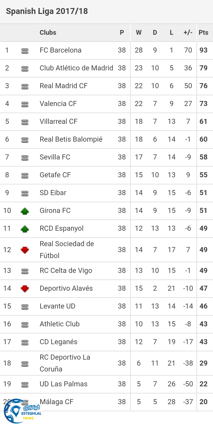
Task: Click Deportivo Alavés red down-arrow icon
Action: (x=25, y=288)
